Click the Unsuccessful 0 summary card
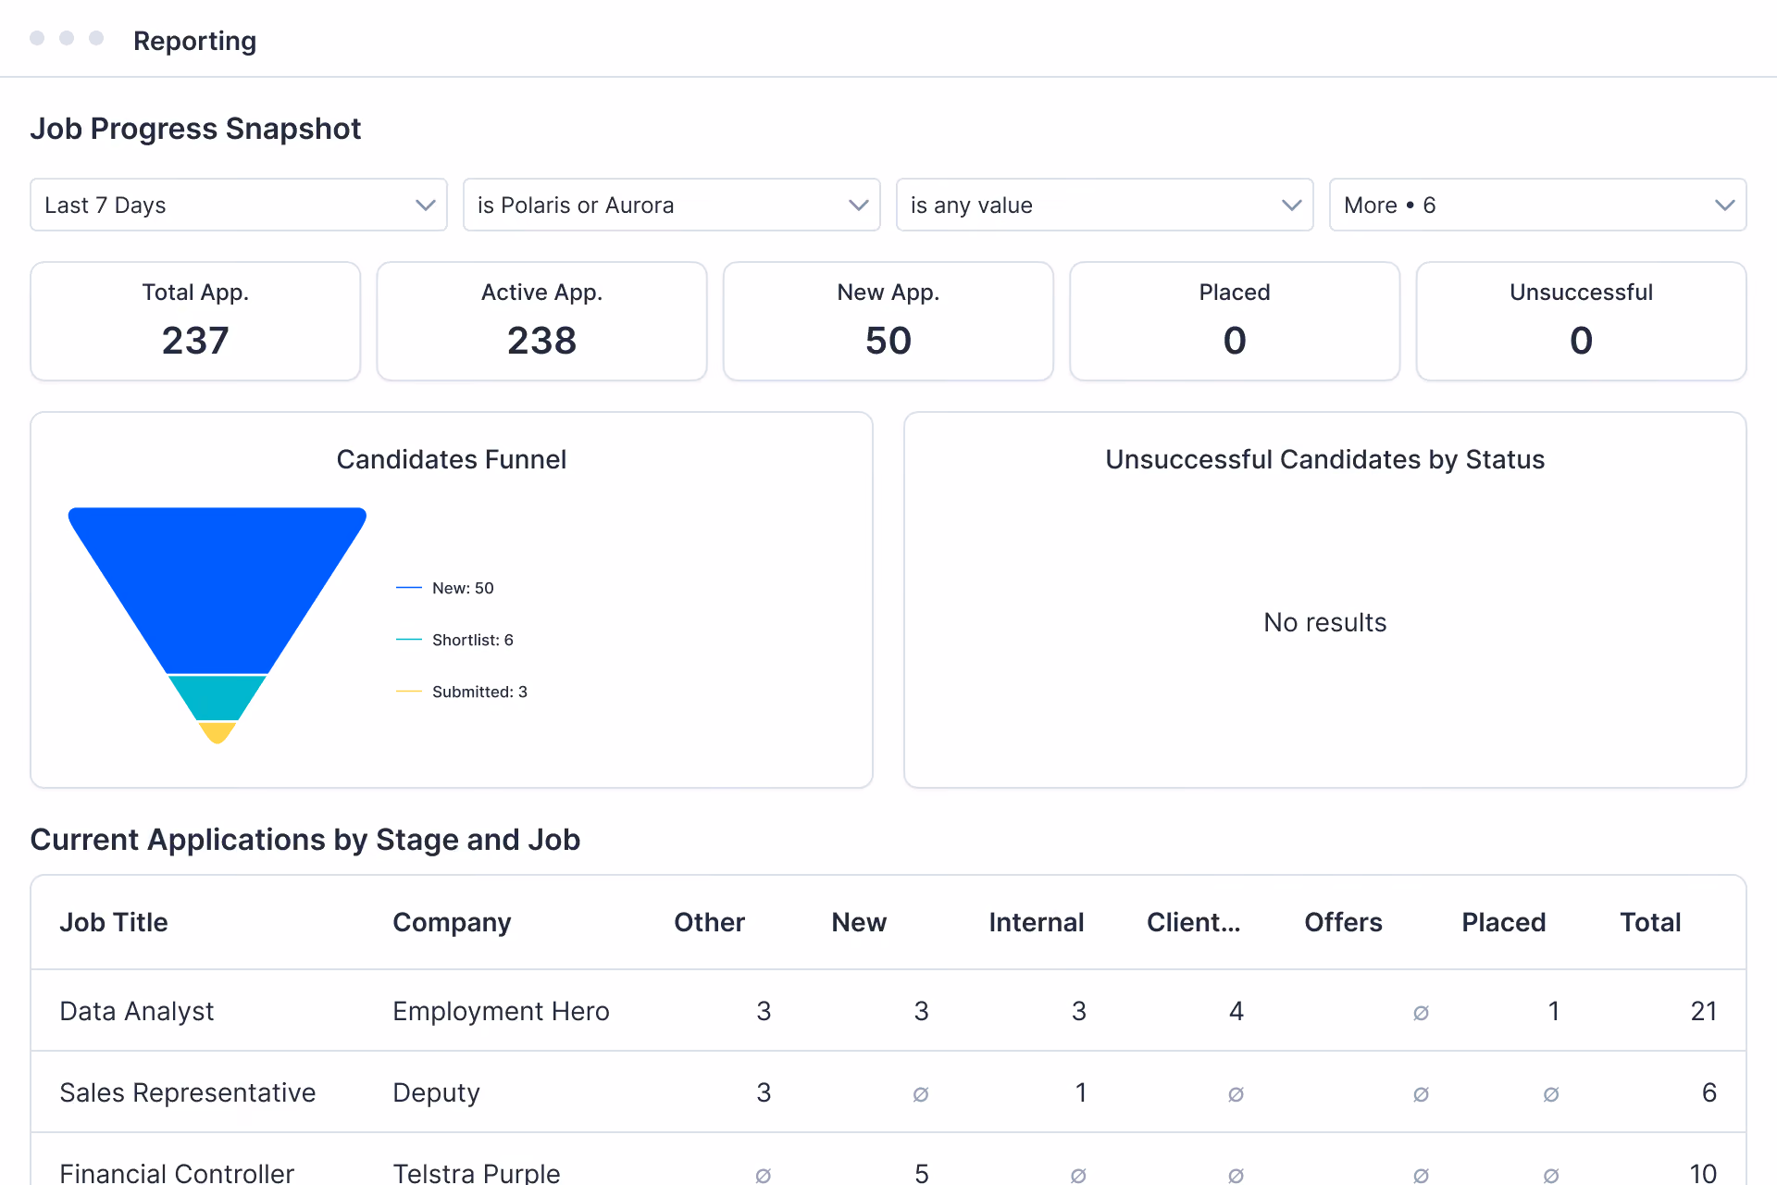1777x1185 pixels. click(1582, 321)
